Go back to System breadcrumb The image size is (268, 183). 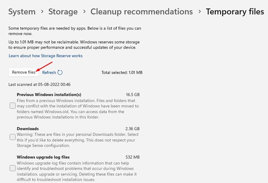tap(22, 12)
